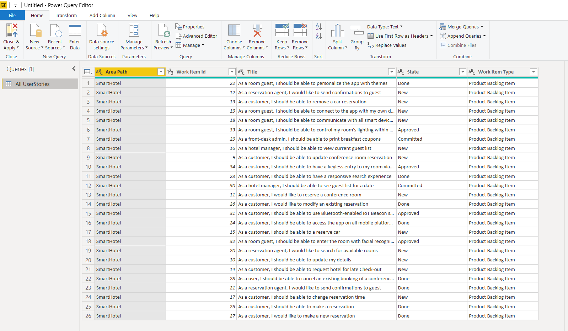Click Use First Row as Headers
568x331 pixels.
(x=400, y=36)
